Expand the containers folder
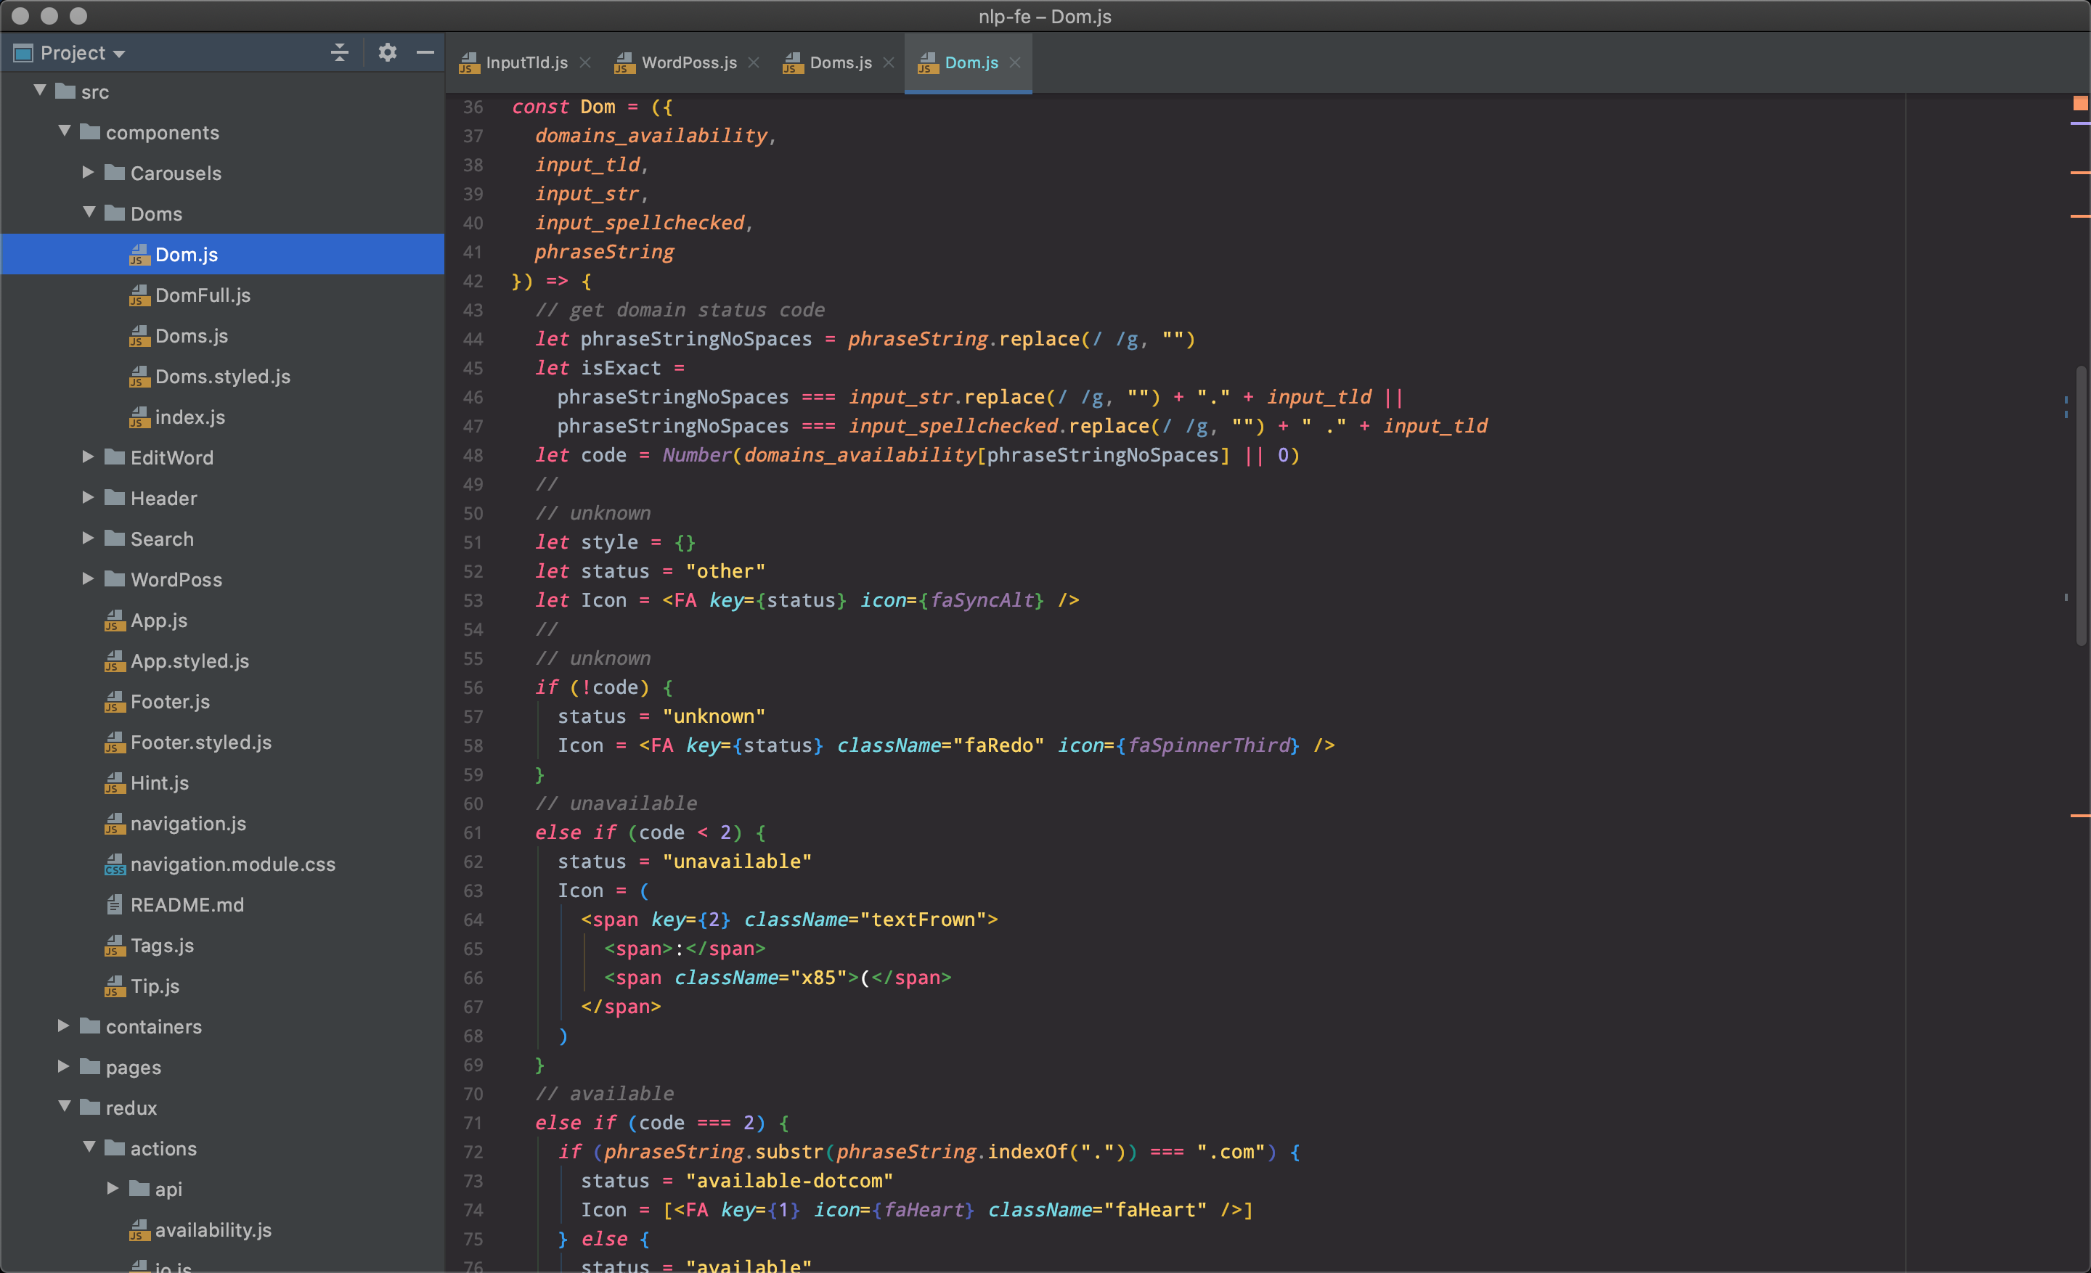Image resolution: width=2091 pixels, height=1273 pixels. 64,1026
